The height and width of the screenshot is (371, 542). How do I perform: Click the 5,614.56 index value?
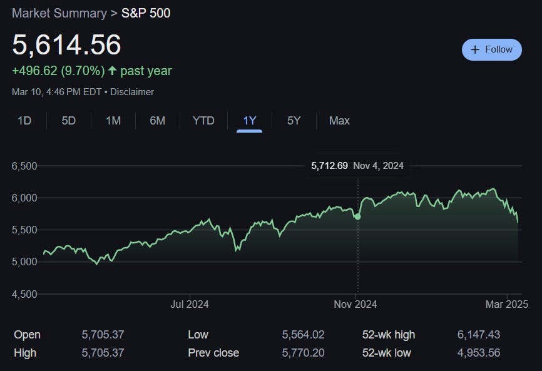pyautogui.click(x=66, y=44)
